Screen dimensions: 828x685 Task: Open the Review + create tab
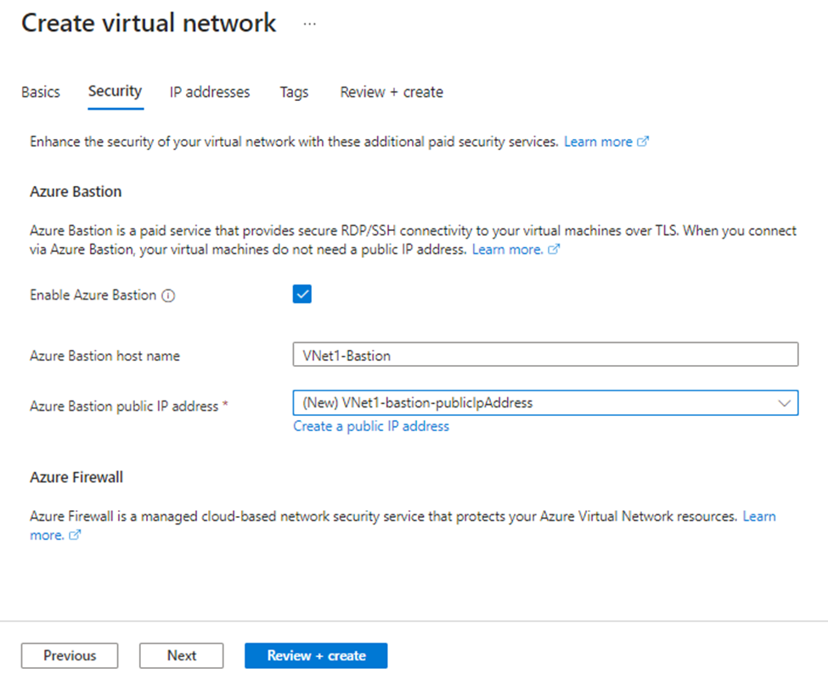click(391, 92)
